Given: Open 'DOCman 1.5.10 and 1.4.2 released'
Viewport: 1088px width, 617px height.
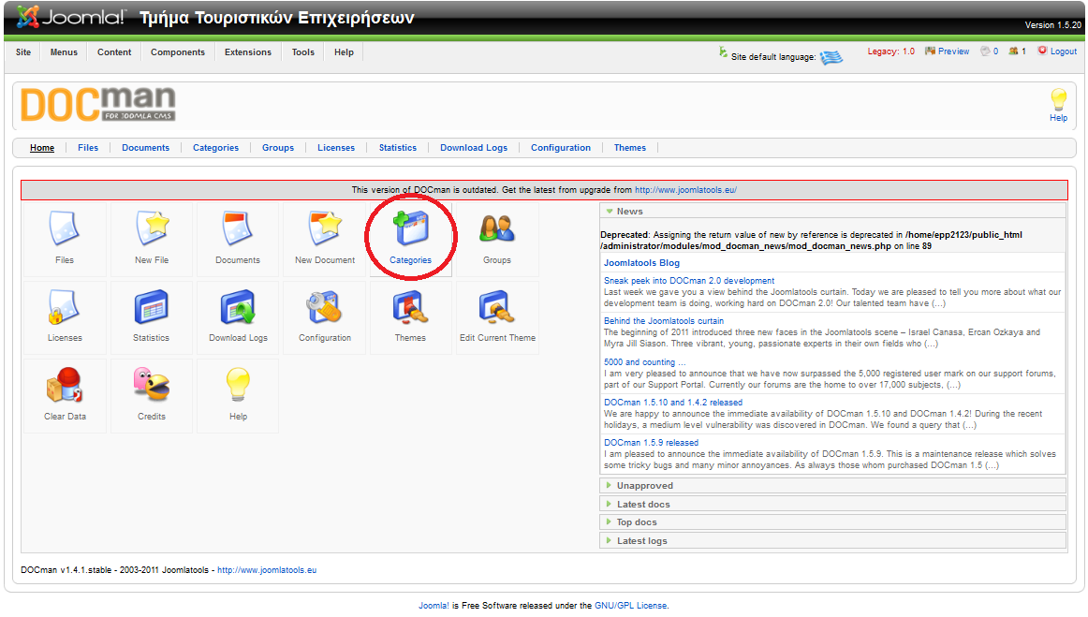Looking at the screenshot, I should click(x=673, y=402).
